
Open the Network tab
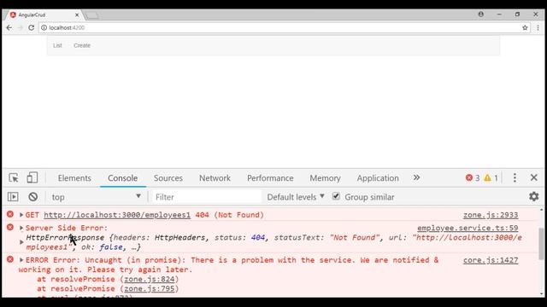point(215,178)
